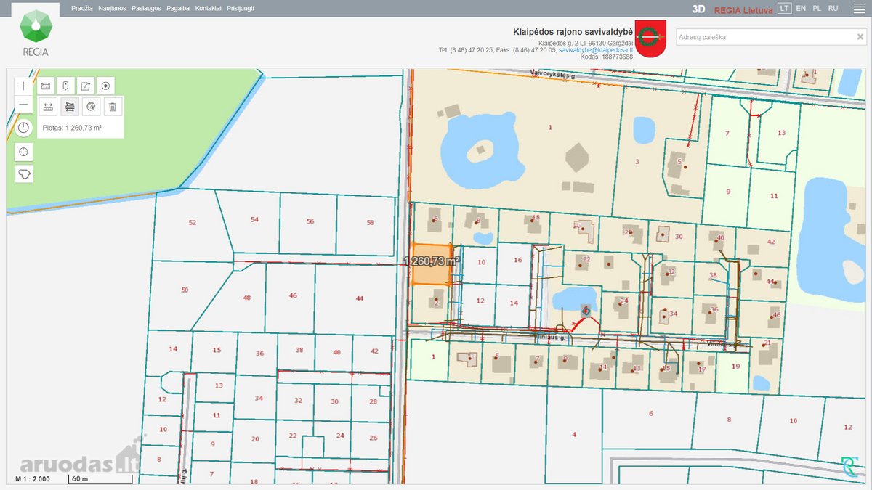Viewport: 872px width, 490px height.
Task: Click the 1 260,73 m² map label
Action: [x=432, y=261]
